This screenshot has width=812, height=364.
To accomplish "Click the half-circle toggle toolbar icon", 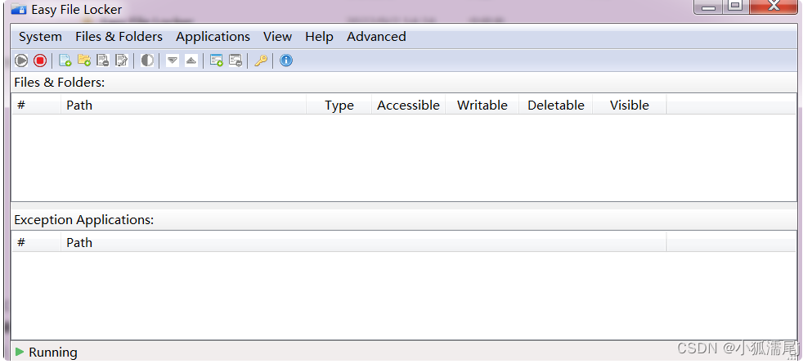I will (x=147, y=61).
